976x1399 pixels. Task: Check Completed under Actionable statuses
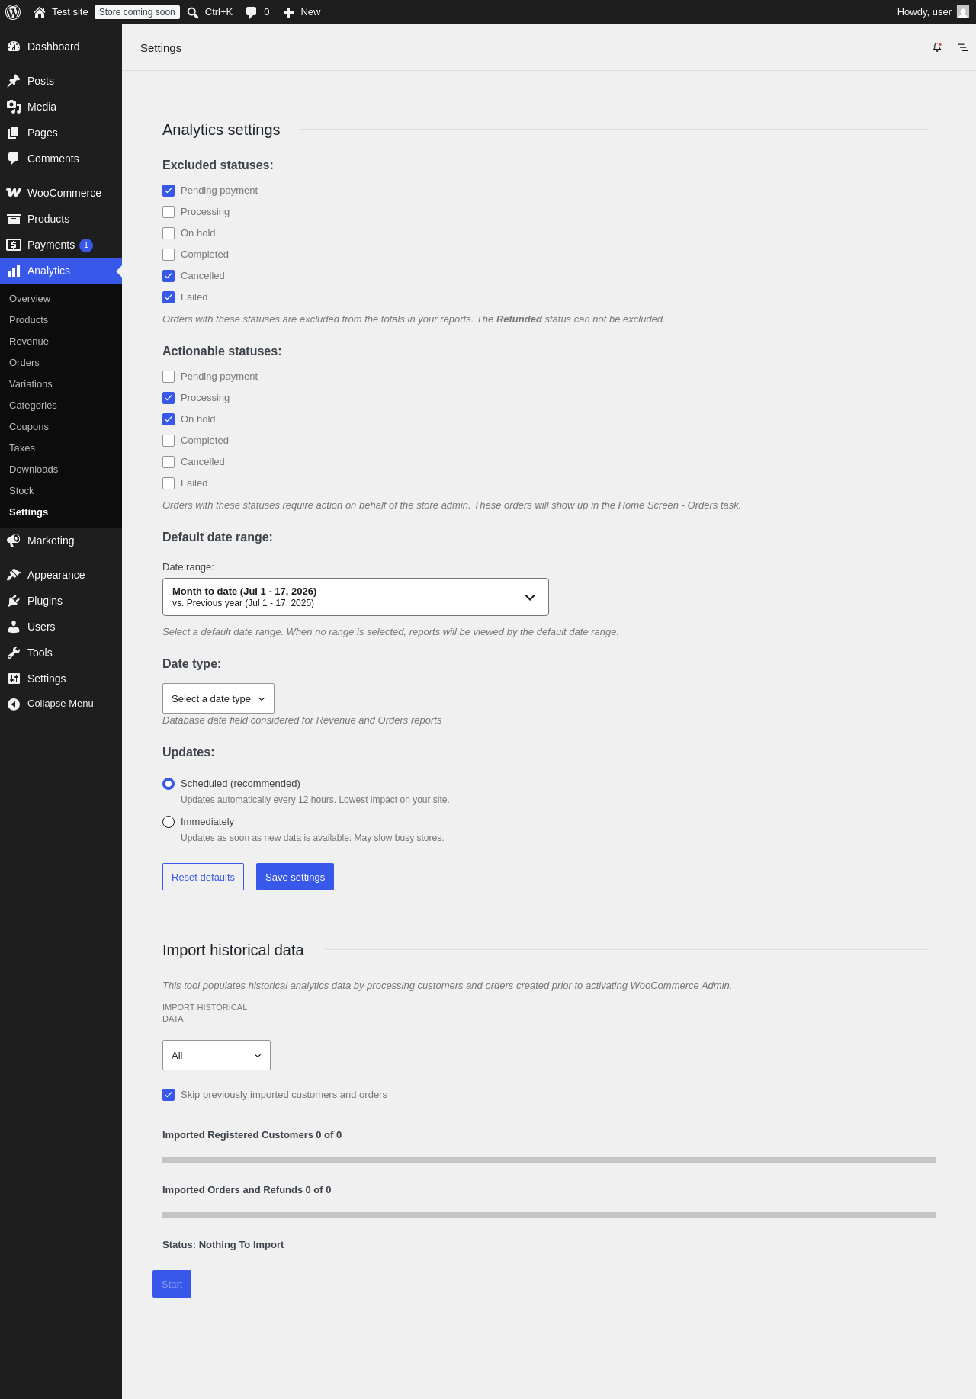click(169, 441)
